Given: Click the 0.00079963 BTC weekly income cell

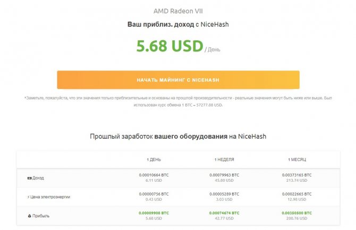Looking at the screenshot, I should click(224, 175).
